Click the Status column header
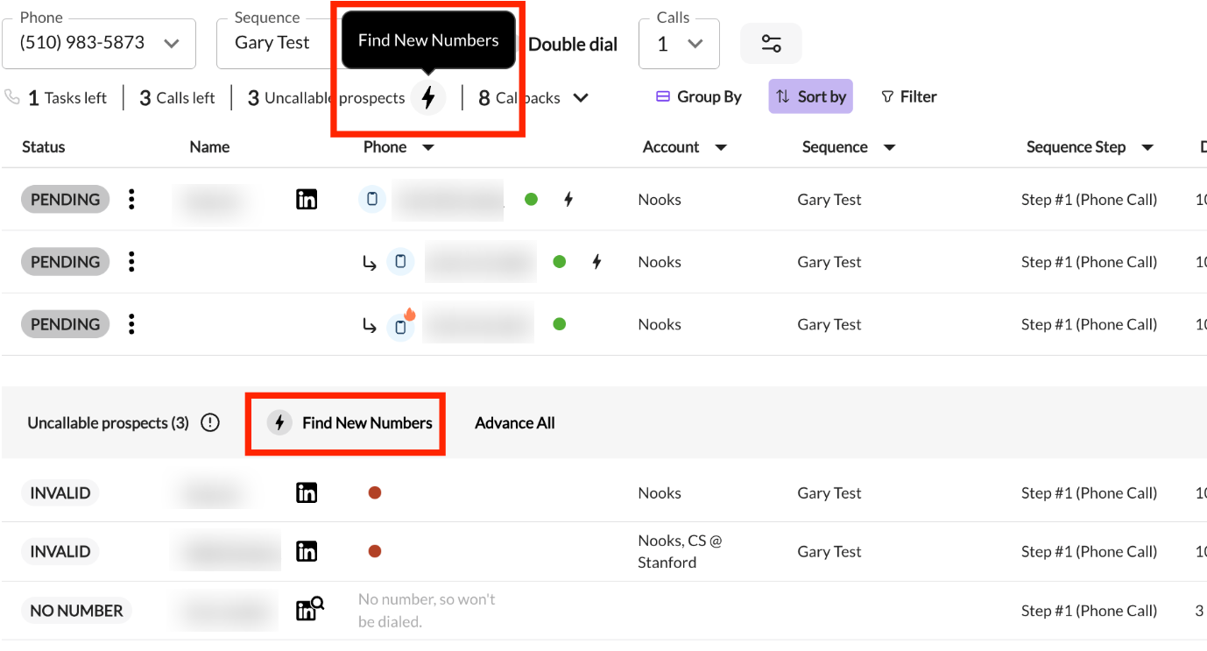 [44, 147]
